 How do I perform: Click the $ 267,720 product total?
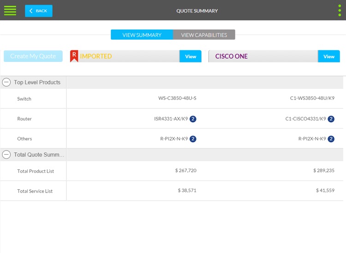[186, 170]
